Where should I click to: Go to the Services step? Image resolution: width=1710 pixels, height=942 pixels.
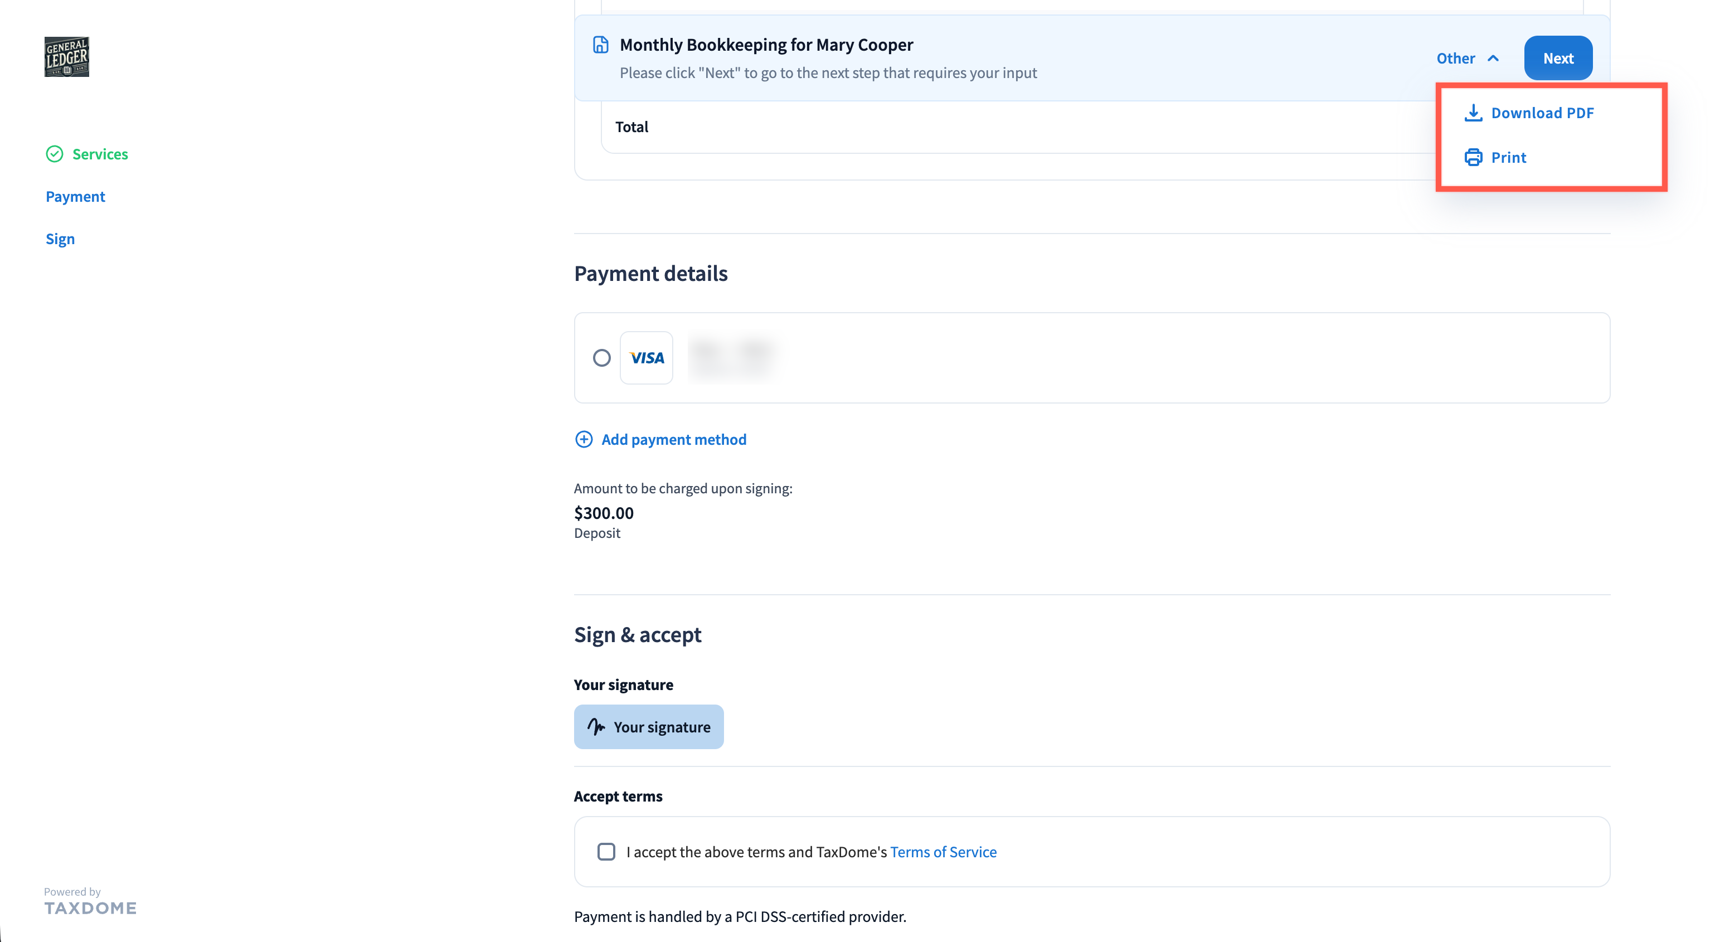click(100, 154)
